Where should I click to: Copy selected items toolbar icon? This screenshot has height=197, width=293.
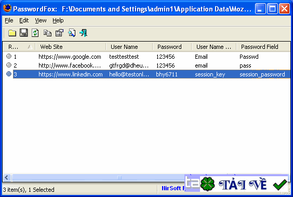pyautogui.click(x=47, y=33)
